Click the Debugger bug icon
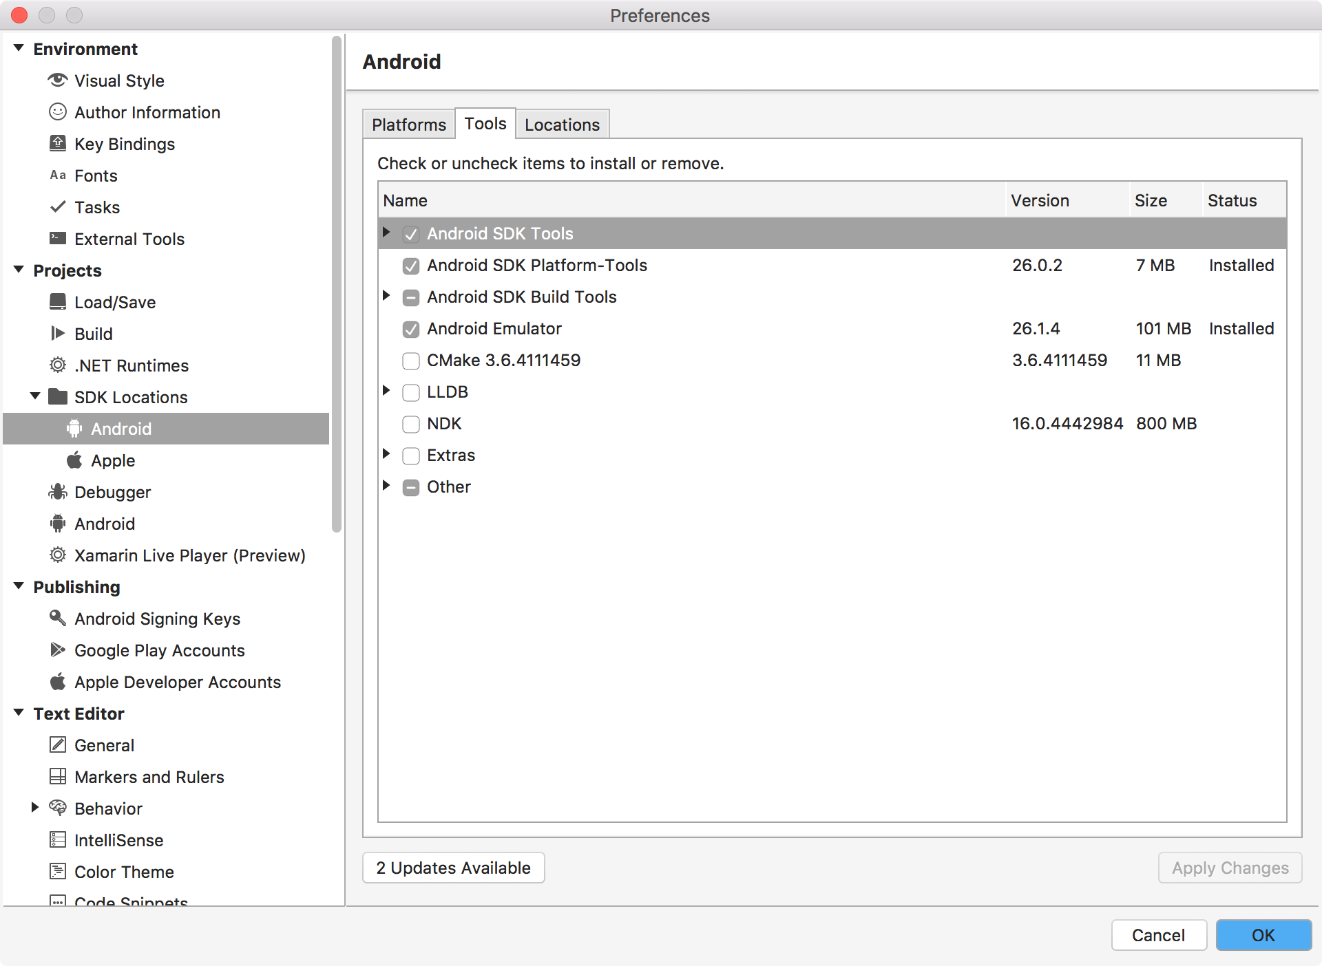Viewport: 1322px width, 966px height. (58, 492)
